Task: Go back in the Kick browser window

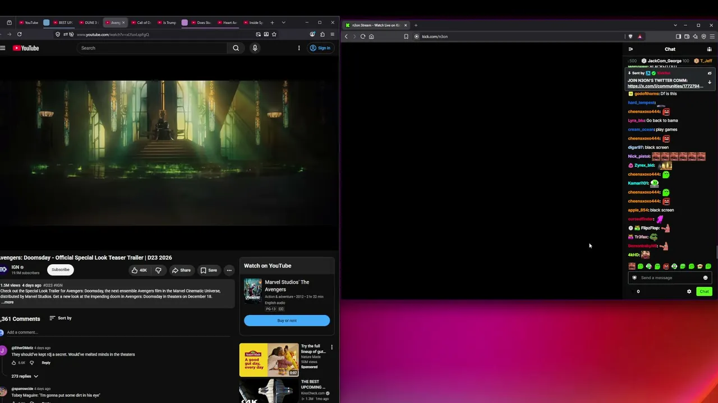Action: coord(346,36)
